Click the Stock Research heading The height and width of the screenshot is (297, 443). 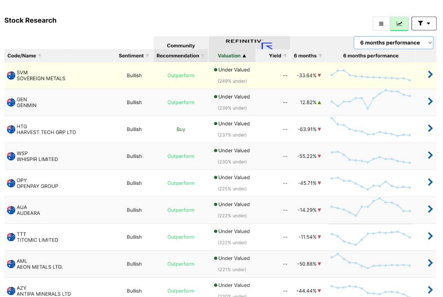click(31, 20)
